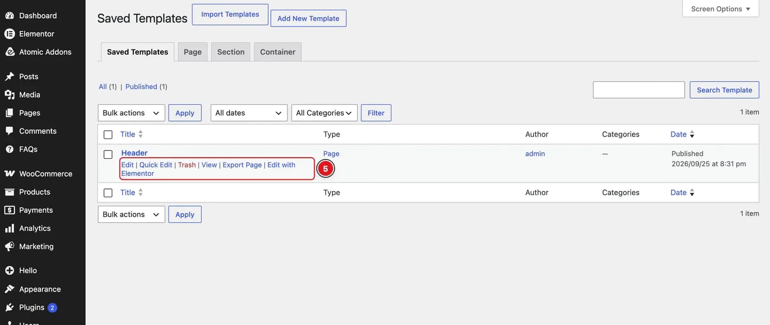770x325 pixels.
Task: Tick the select-all checkbox in top header
Action: [x=108, y=135]
